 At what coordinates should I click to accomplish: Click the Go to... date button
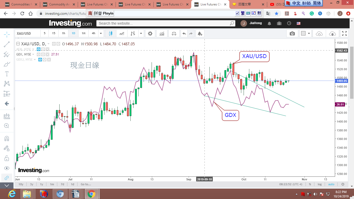click(86, 184)
